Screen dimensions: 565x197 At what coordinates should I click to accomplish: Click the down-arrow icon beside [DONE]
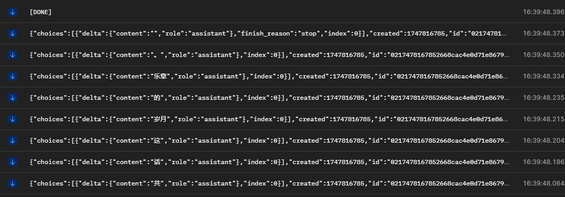click(x=13, y=12)
